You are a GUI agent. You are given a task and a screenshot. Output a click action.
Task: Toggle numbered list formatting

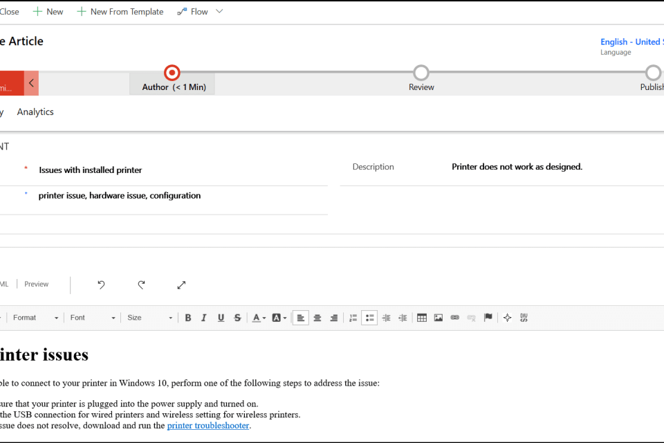pyautogui.click(x=353, y=317)
